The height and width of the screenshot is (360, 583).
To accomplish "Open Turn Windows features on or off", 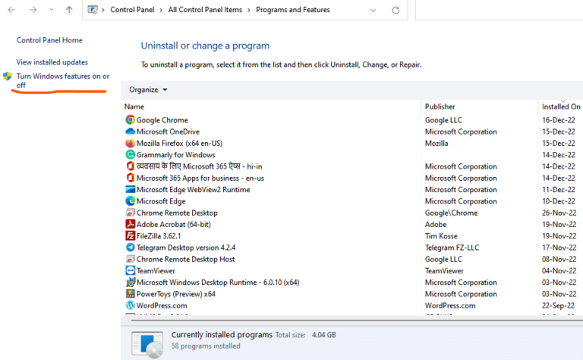I will [62, 81].
